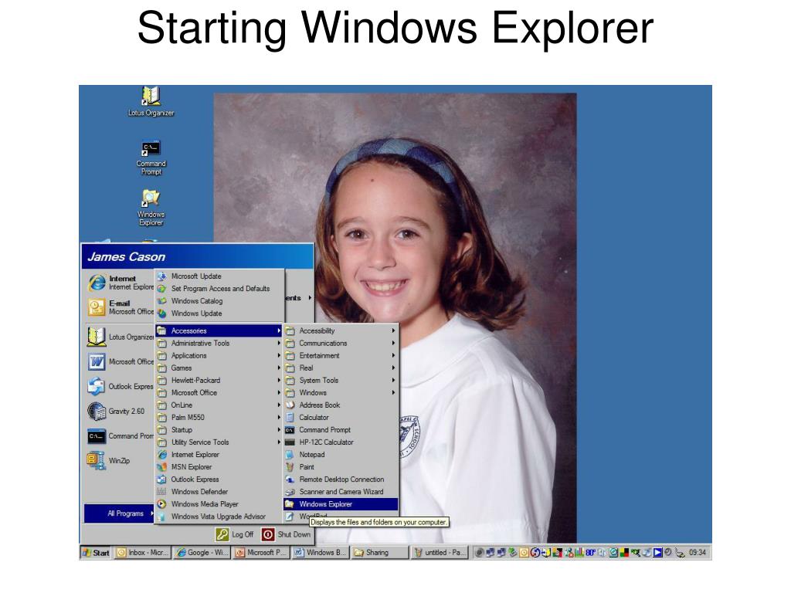This screenshot has width=791, height=593.
Task: Select Windows Explorer in Accessories submenu
Action: 341,503
